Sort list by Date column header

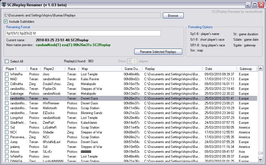click(219, 69)
